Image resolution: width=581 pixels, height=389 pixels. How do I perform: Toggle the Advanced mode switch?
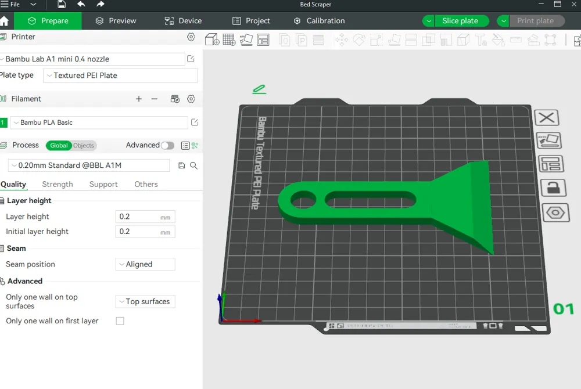pyautogui.click(x=167, y=146)
